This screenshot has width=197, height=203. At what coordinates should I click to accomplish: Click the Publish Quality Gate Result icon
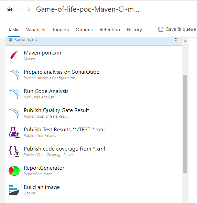click(14, 113)
